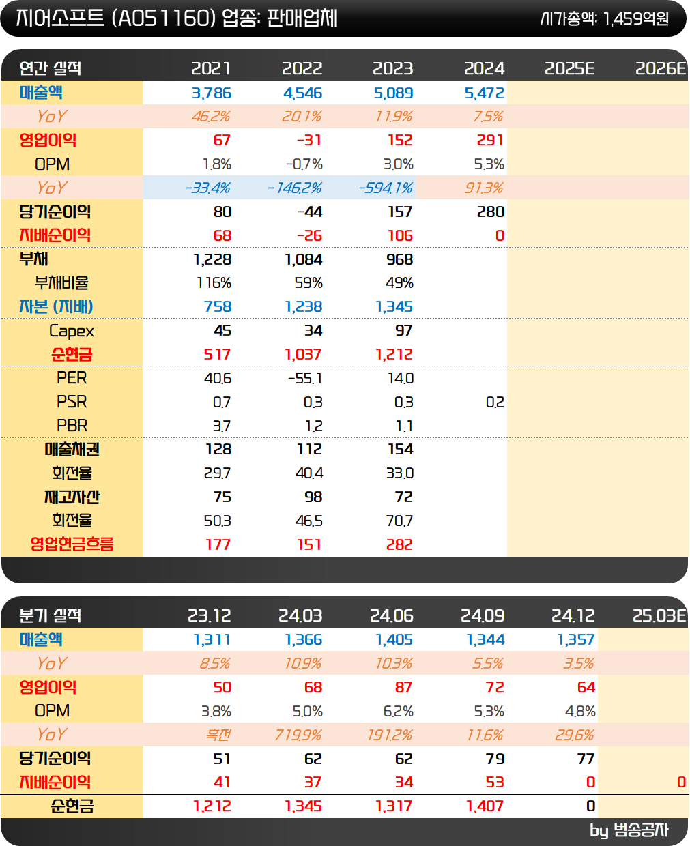Click the 2022 annual revenue value '4,546'
This screenshot has height=846, width=690.
(302, 93)
